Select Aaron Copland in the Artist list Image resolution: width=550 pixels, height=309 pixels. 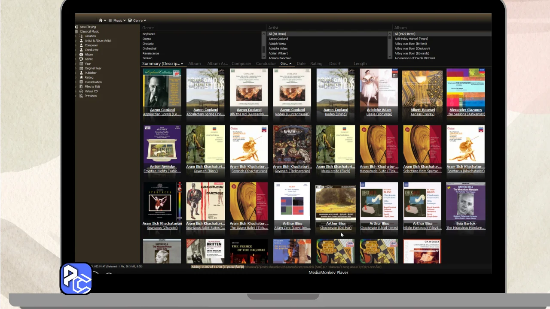point(278,39)
